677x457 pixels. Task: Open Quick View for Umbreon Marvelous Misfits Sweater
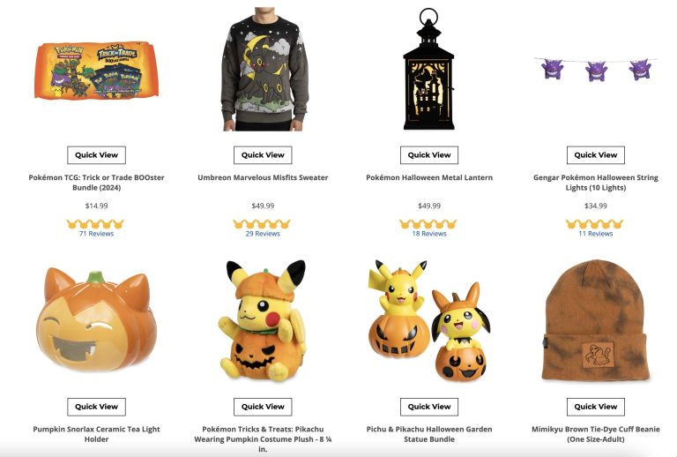[263, 155]
